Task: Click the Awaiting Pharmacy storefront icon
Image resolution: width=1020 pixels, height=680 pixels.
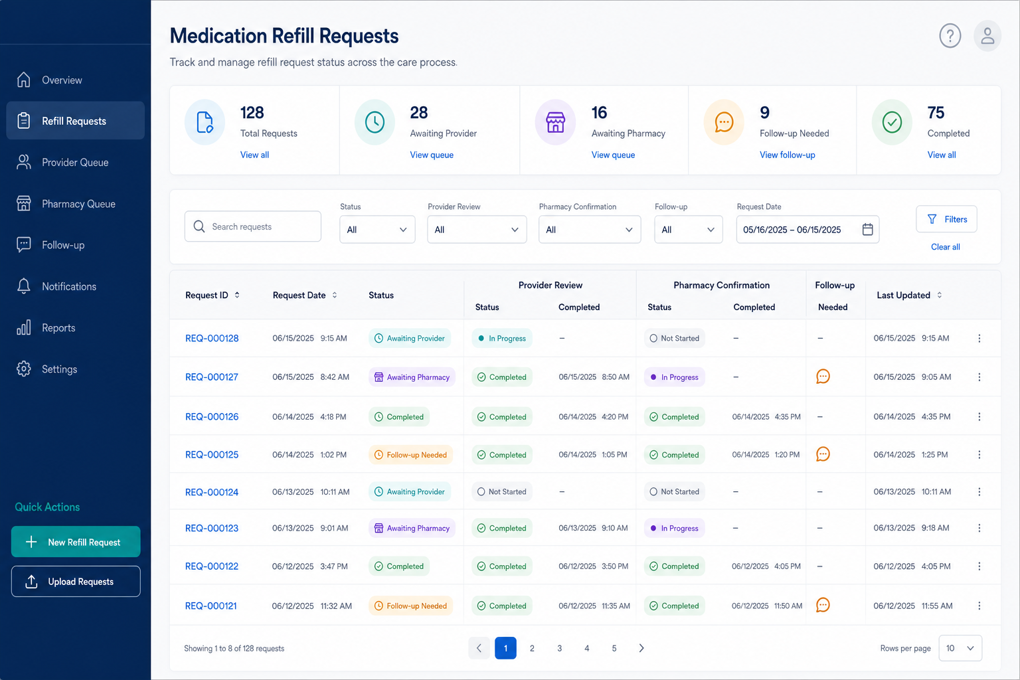Action: [x=556, y=122]
